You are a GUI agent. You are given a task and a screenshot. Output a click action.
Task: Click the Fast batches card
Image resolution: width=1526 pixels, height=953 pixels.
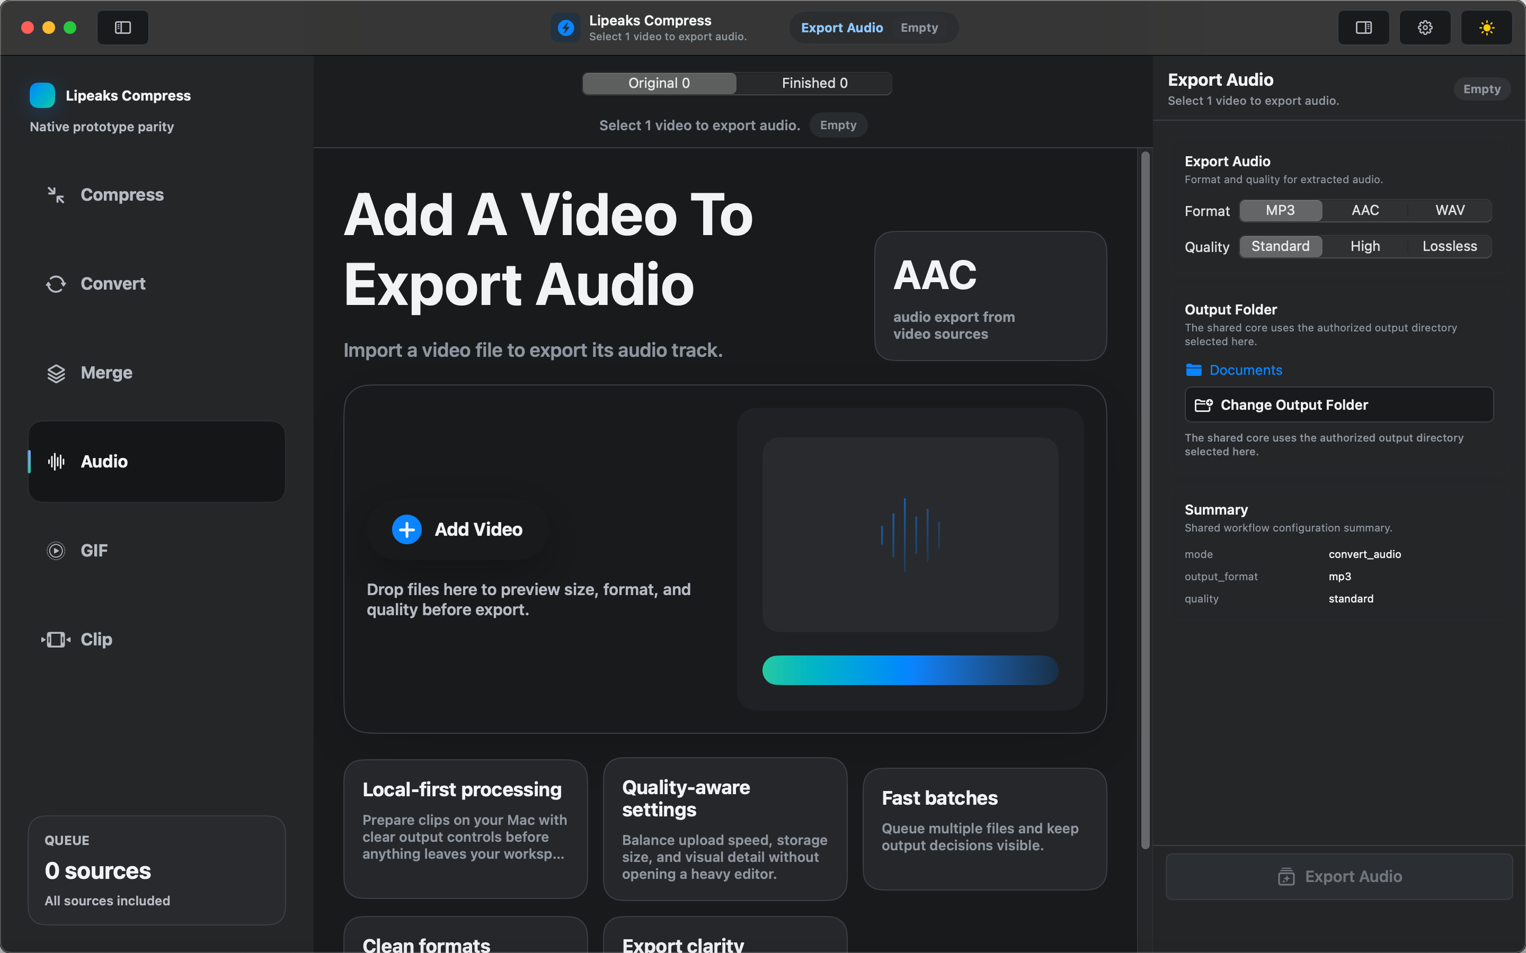984,829
